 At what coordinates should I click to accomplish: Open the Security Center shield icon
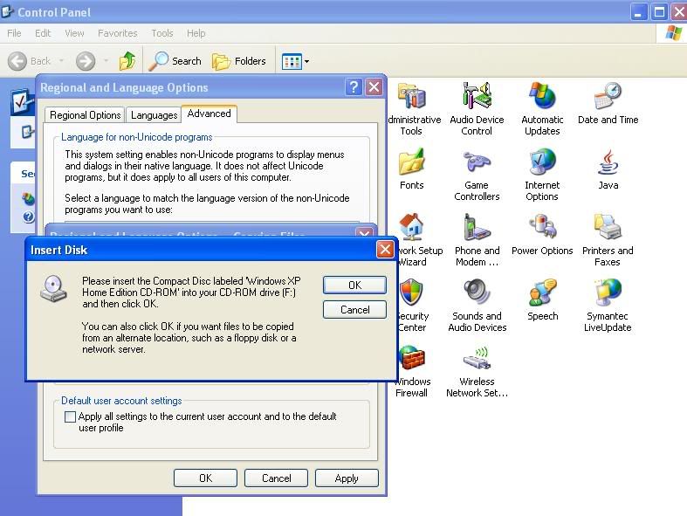[411, 292]
